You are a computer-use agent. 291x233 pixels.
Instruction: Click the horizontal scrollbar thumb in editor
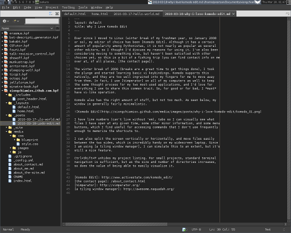tap(116, 224)
